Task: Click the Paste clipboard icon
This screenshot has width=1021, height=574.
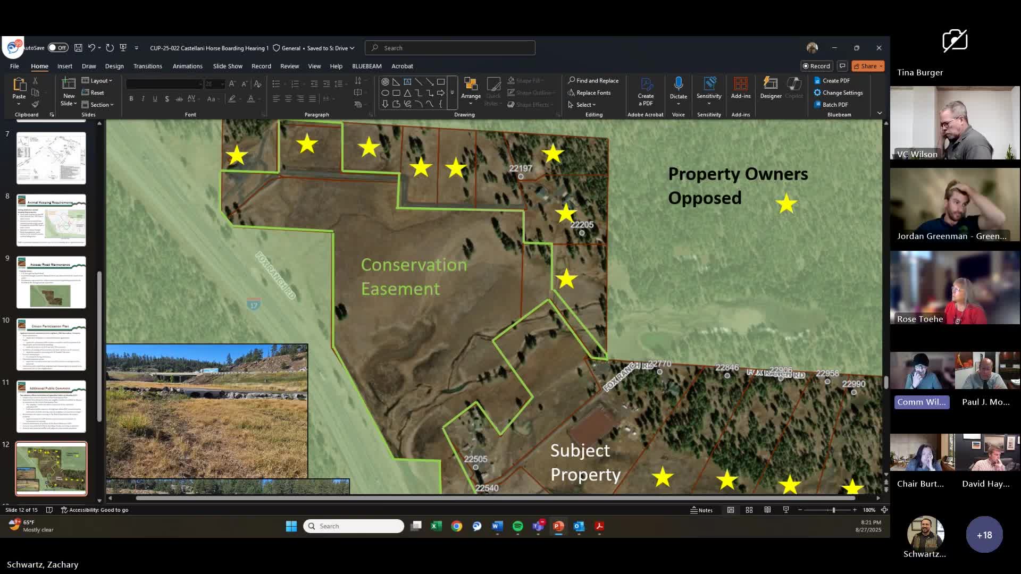Action: tap(19, 85)
